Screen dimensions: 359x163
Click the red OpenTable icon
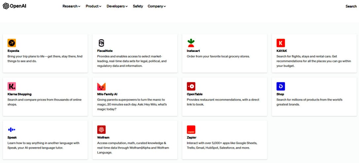[x=191, y=86]
